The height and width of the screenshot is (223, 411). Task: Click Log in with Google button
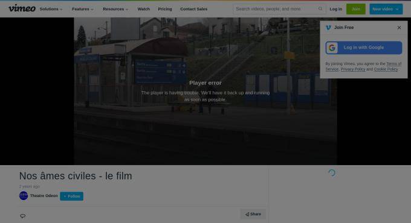364,48
